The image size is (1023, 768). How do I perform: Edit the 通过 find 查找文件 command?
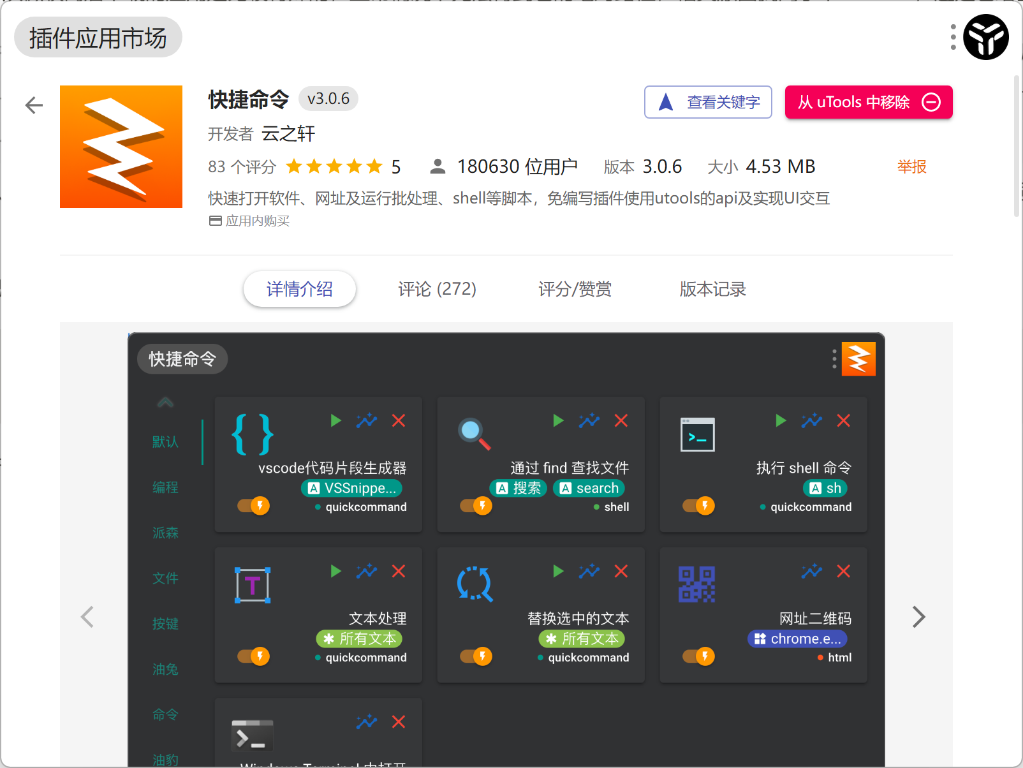589,420
